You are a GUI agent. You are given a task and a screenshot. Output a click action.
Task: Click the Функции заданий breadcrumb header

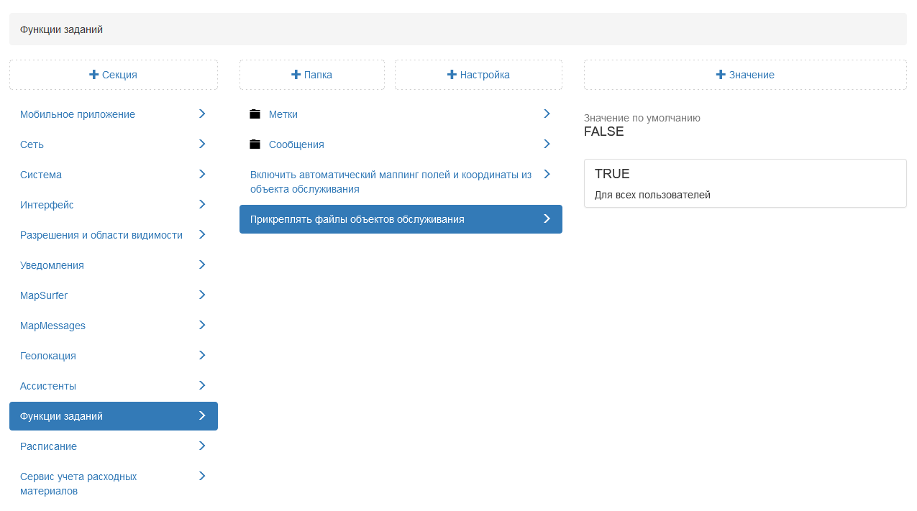[61, 29]
